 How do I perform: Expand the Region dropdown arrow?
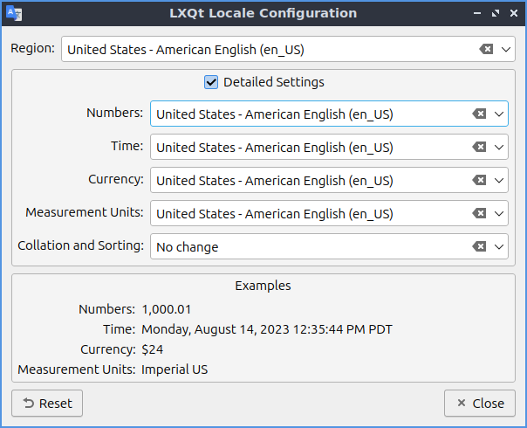click(507, 50)
